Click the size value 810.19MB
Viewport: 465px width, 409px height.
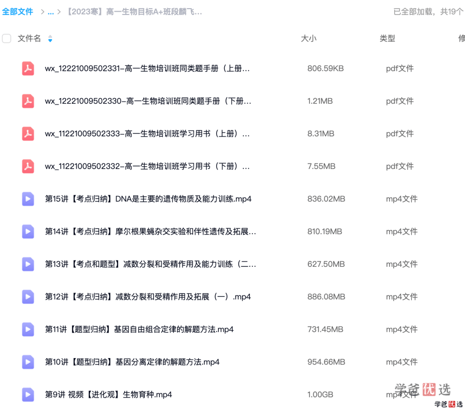coord(325,231)
